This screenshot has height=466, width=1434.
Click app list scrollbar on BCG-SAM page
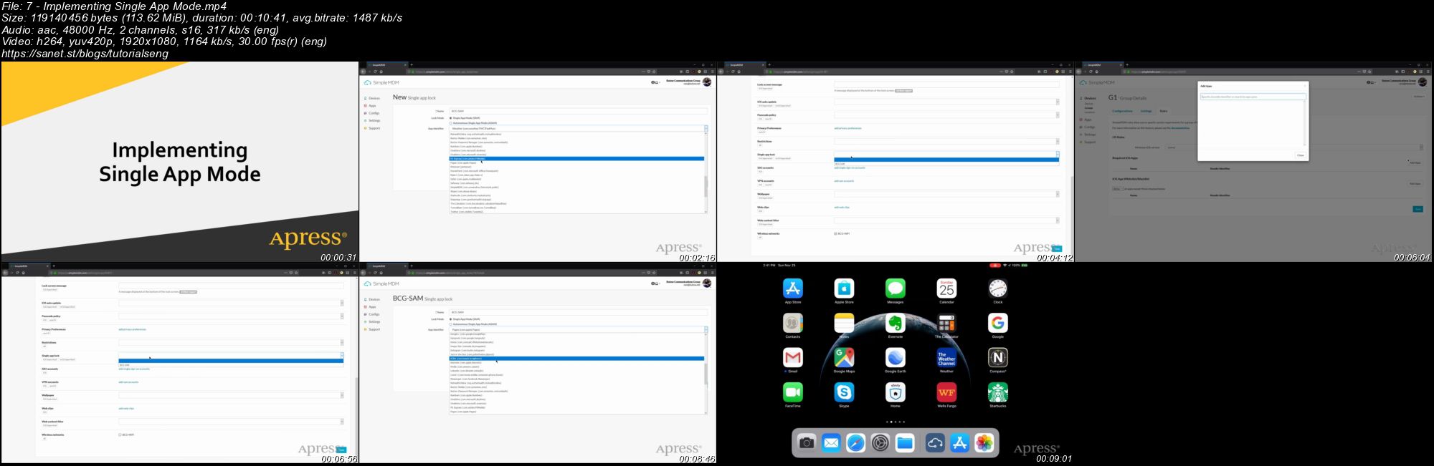point(706,374)
